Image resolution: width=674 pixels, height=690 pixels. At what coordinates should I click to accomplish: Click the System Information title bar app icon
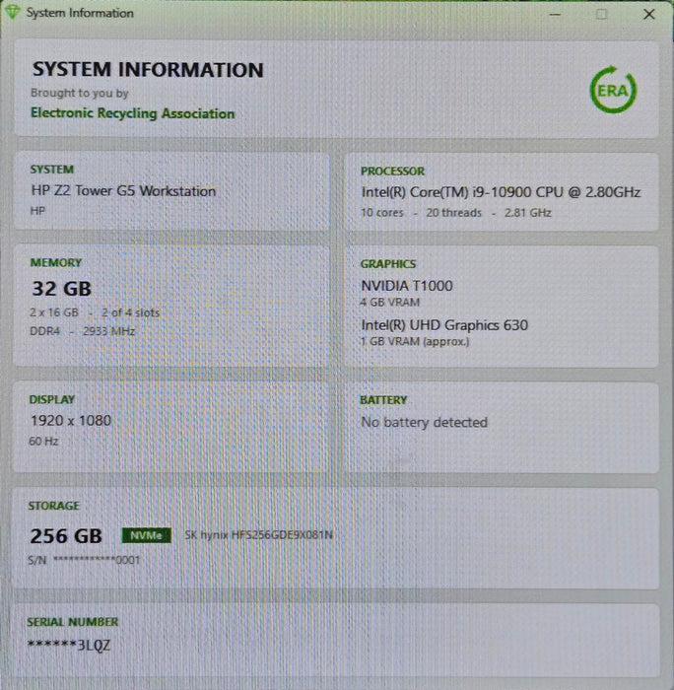pyautogui.click(x=13, y=12)
